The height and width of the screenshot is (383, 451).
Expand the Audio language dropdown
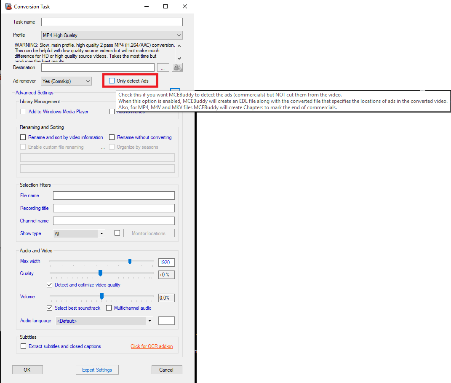(x=104, y=321)
